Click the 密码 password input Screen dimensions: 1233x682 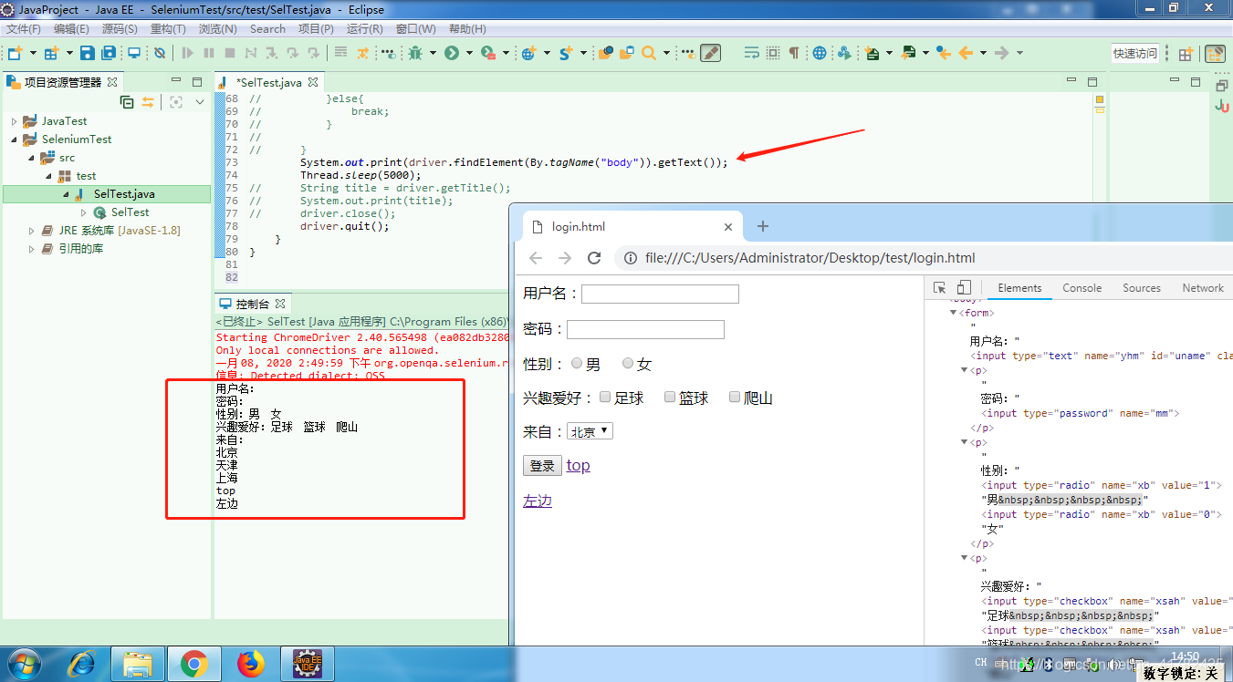pyautogui.click(x=645, y=329)
